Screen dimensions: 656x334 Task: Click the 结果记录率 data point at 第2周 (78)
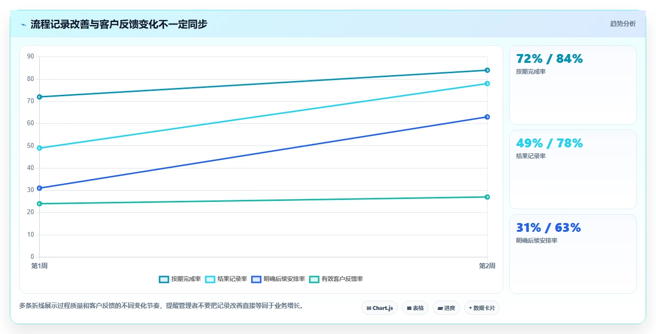point(487,83)
